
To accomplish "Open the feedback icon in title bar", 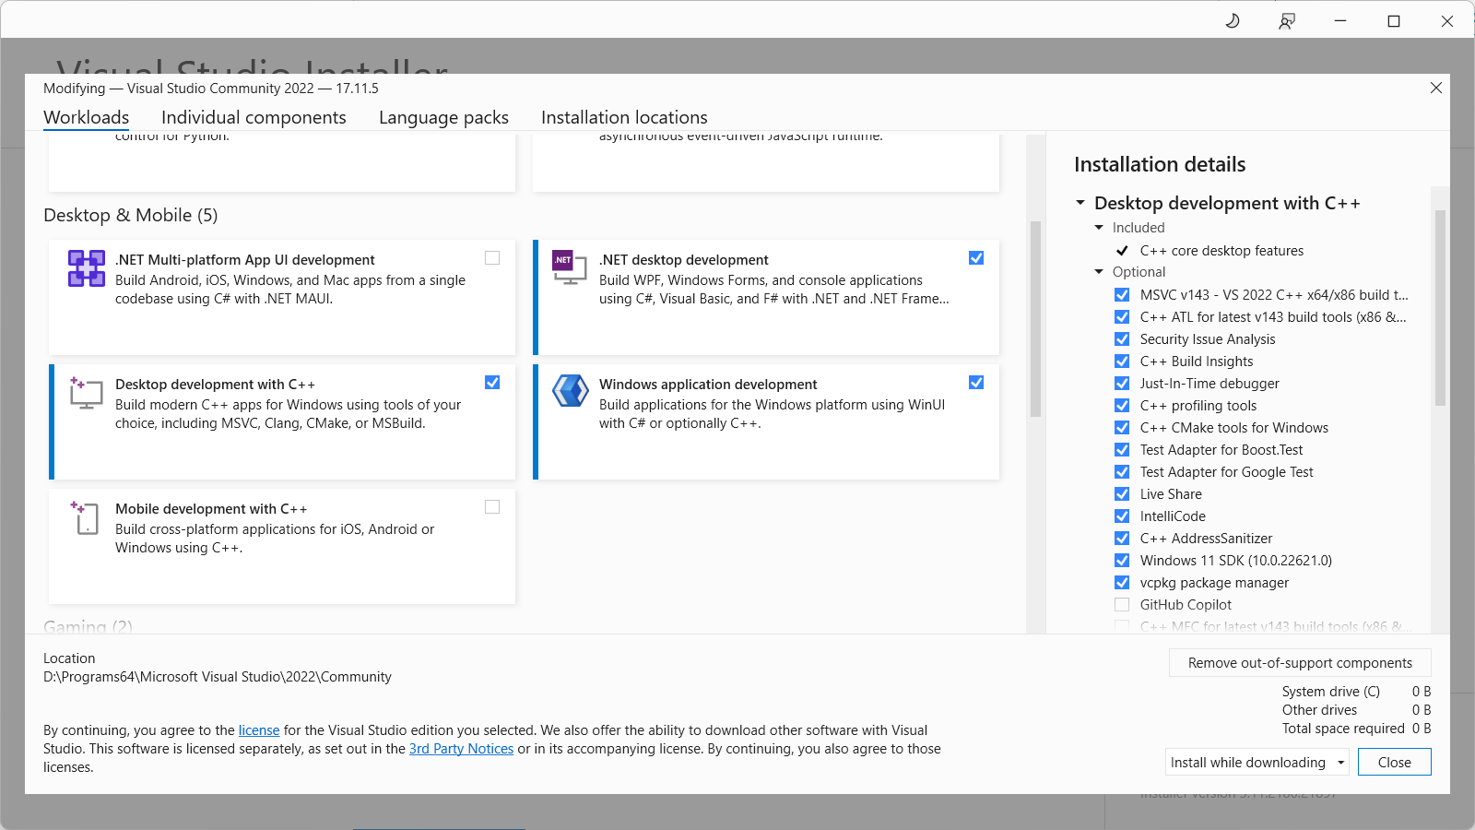I will coord(1287,20).
